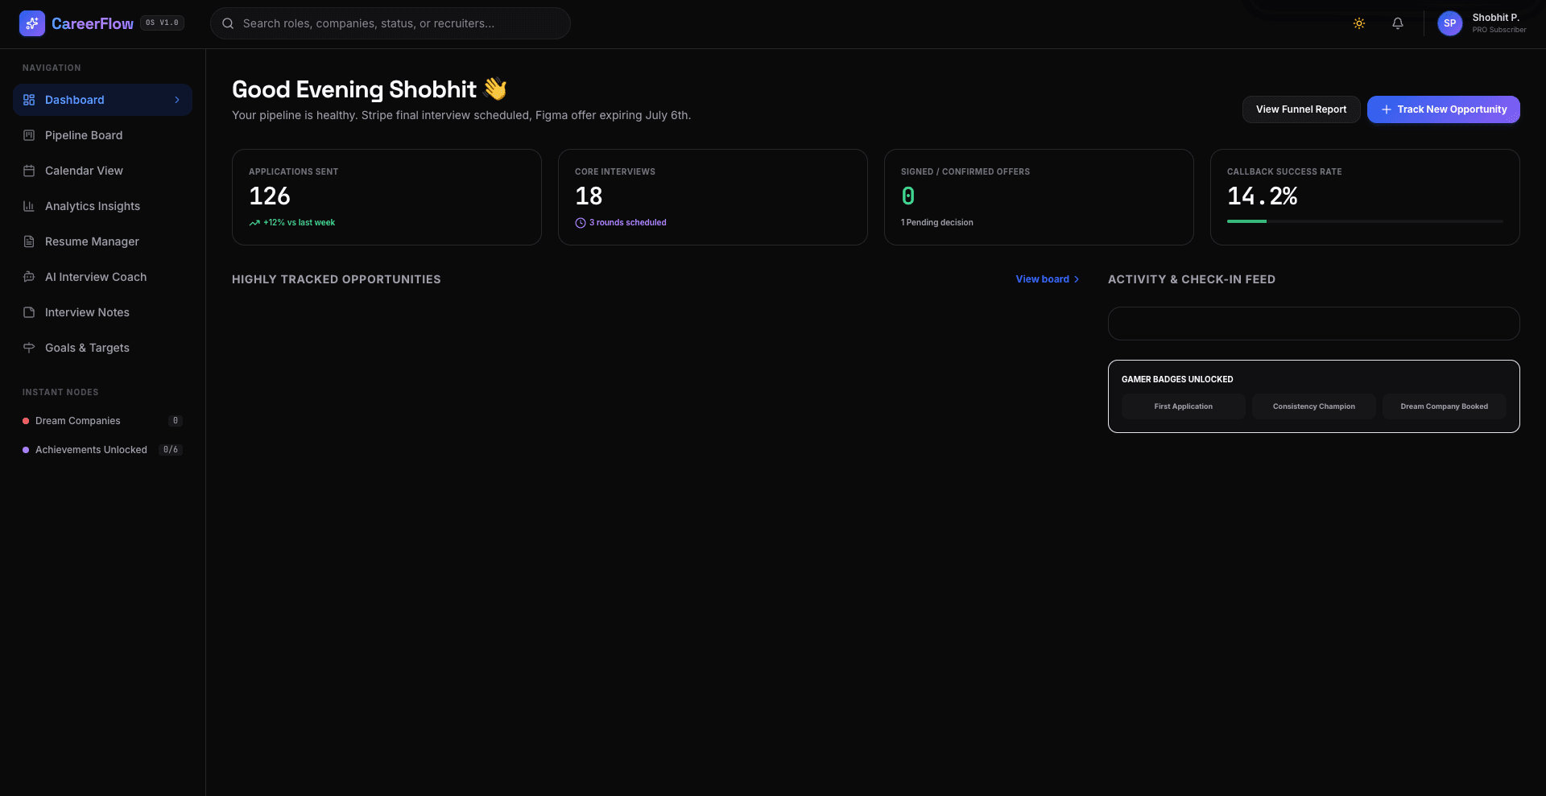Click the SP profile avatar
1546x796 pixels.
click(1450, 23)
